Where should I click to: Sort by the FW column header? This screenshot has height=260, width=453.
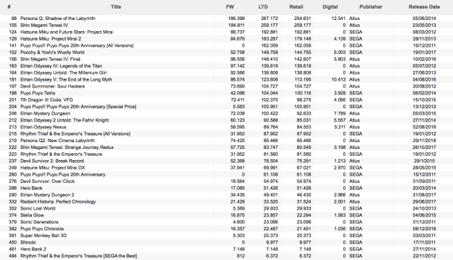230,7
